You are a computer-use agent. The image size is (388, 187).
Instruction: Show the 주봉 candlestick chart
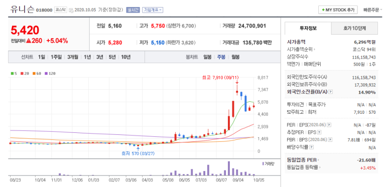click(x=221, y=57)
